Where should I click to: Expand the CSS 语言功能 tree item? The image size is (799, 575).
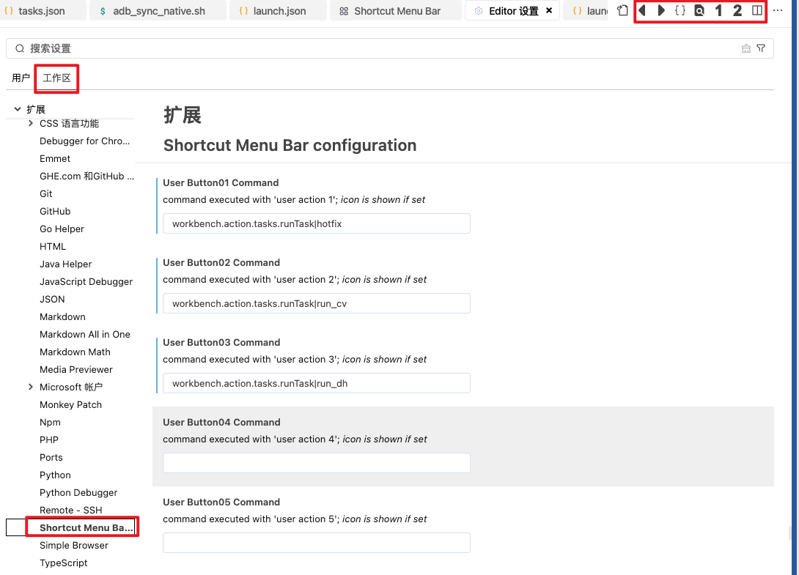coord(30,123)
